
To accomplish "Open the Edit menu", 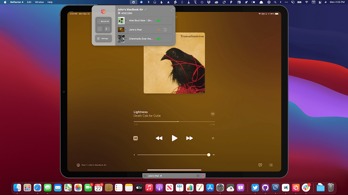I will 29,2.
